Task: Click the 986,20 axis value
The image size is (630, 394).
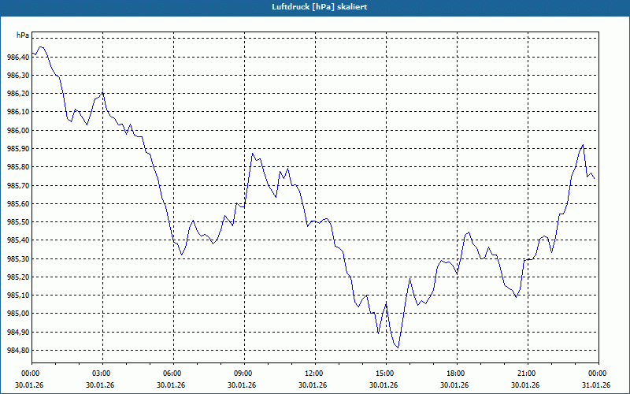Action: pyautogui.click(x=18, y=94)
